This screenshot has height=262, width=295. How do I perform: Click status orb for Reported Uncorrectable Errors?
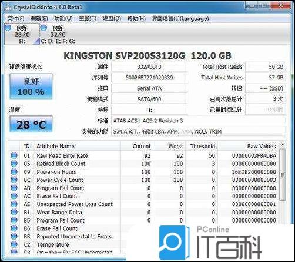tap(14, 237)
